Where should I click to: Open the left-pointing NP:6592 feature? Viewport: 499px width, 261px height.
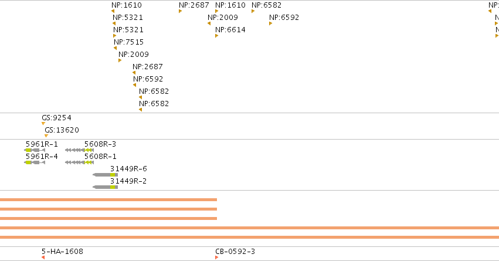point(135,85)
